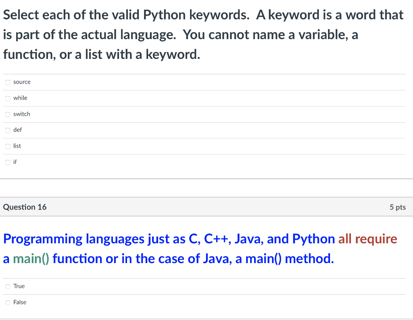Select the checkbox next to "if"

(8, 162)
